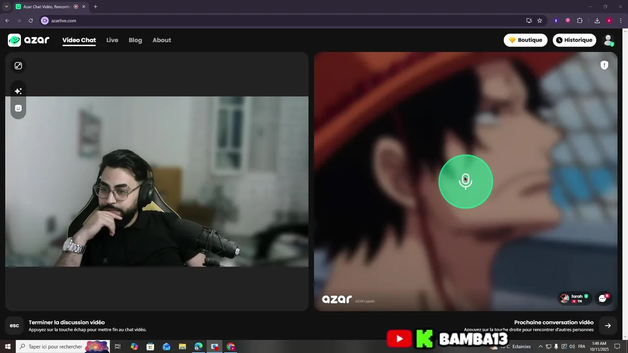Report the user via shield icon
Viewport: 628px width, 353px height.
tap(604, 65)
